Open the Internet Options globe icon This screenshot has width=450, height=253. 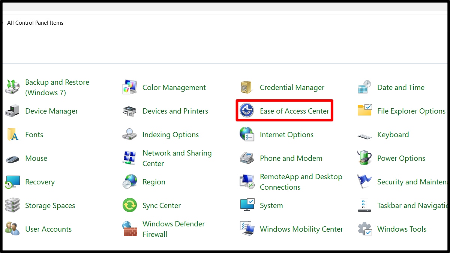click(247, 135)
